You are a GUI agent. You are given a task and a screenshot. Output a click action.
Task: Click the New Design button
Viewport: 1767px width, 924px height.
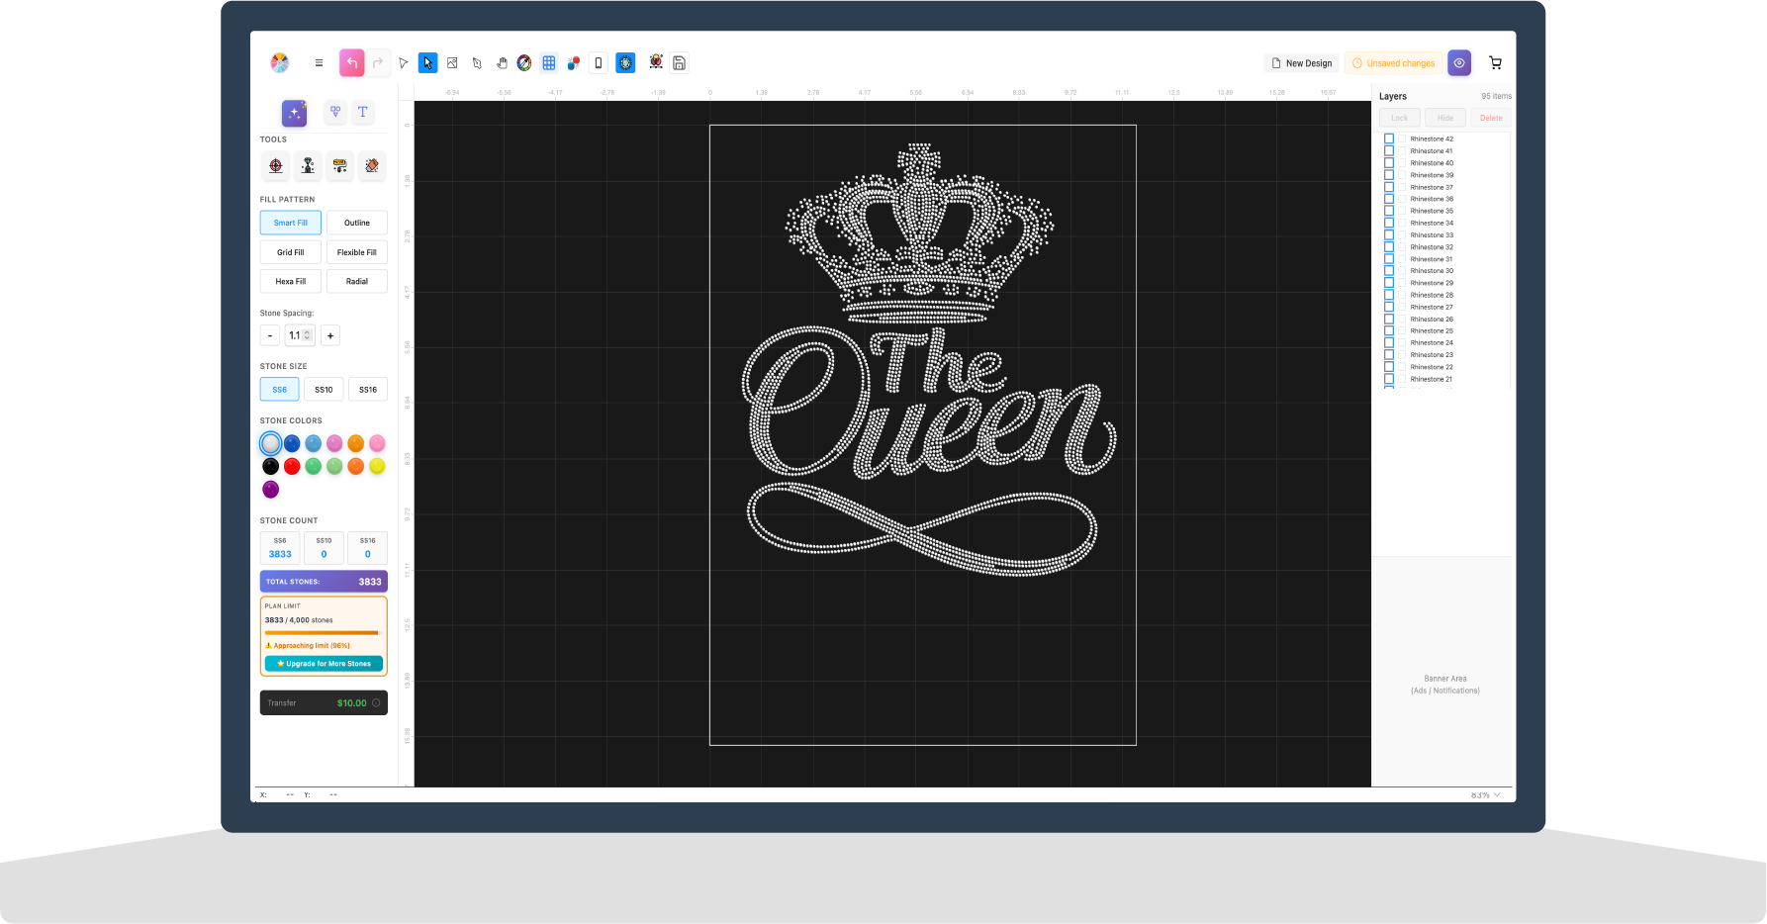[1302, 63]
